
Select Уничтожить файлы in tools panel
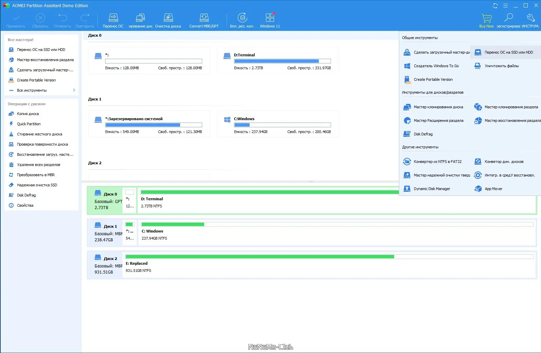(497, 66)
